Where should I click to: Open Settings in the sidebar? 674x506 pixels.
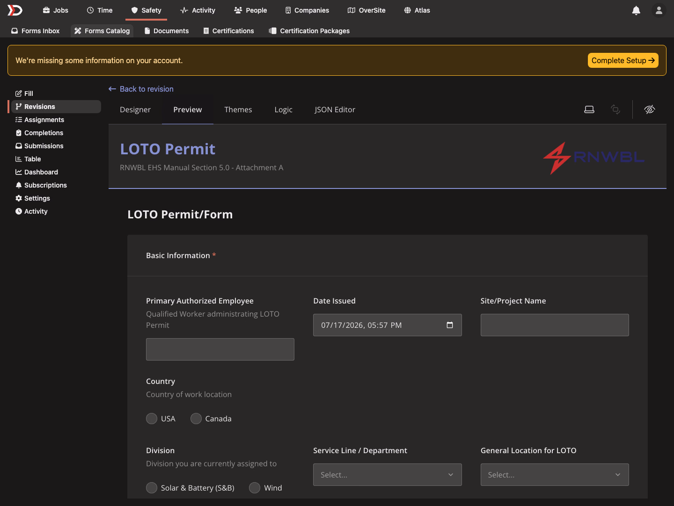coord(56,198)
